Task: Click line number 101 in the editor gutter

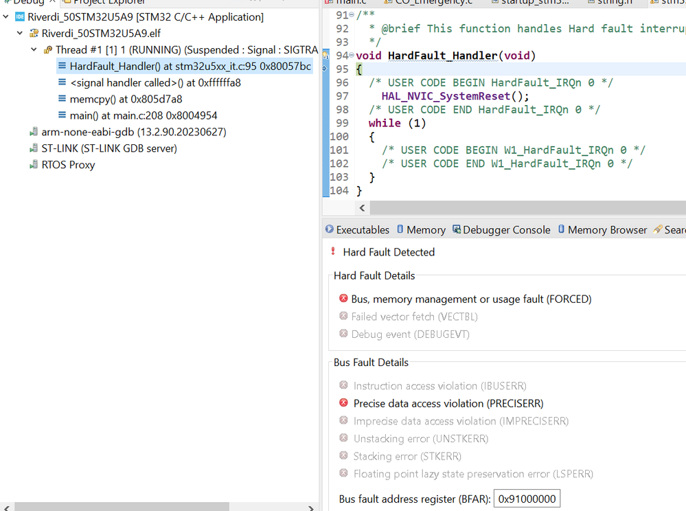Action: (x=339, y=150)
